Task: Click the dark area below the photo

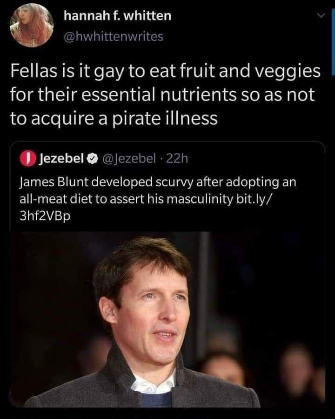Action: [x=167, y=414]
